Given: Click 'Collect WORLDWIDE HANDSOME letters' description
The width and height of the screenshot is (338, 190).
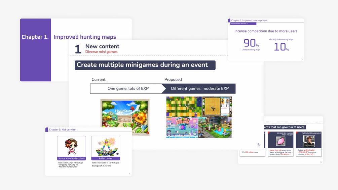Looking at the screenshot, I should 307,152.
